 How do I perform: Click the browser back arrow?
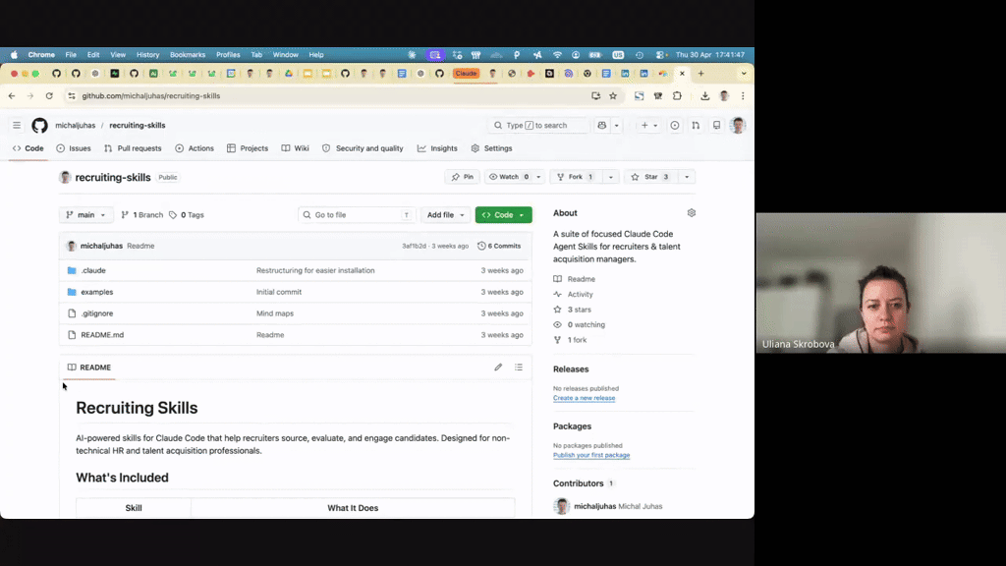(12, 95)
